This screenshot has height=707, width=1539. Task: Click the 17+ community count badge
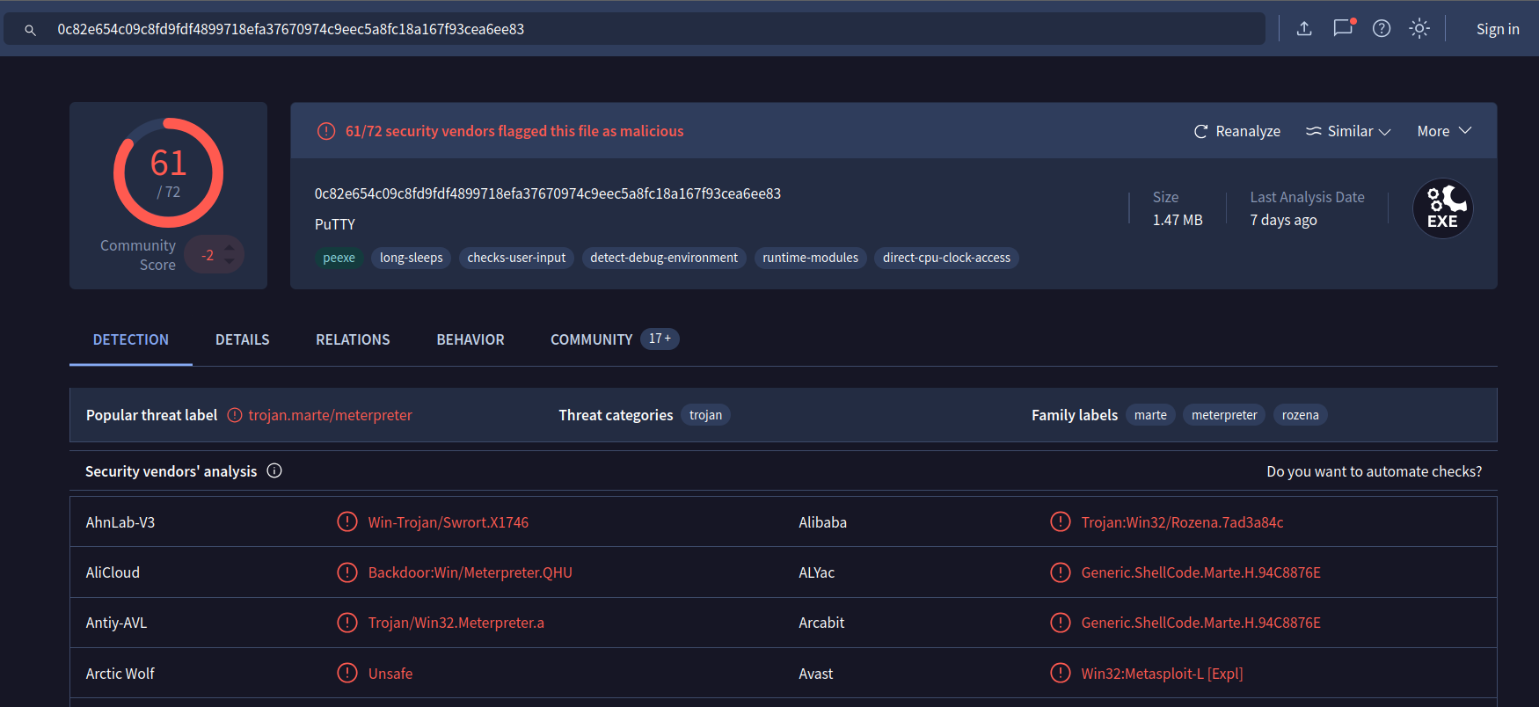pos(660,339)
